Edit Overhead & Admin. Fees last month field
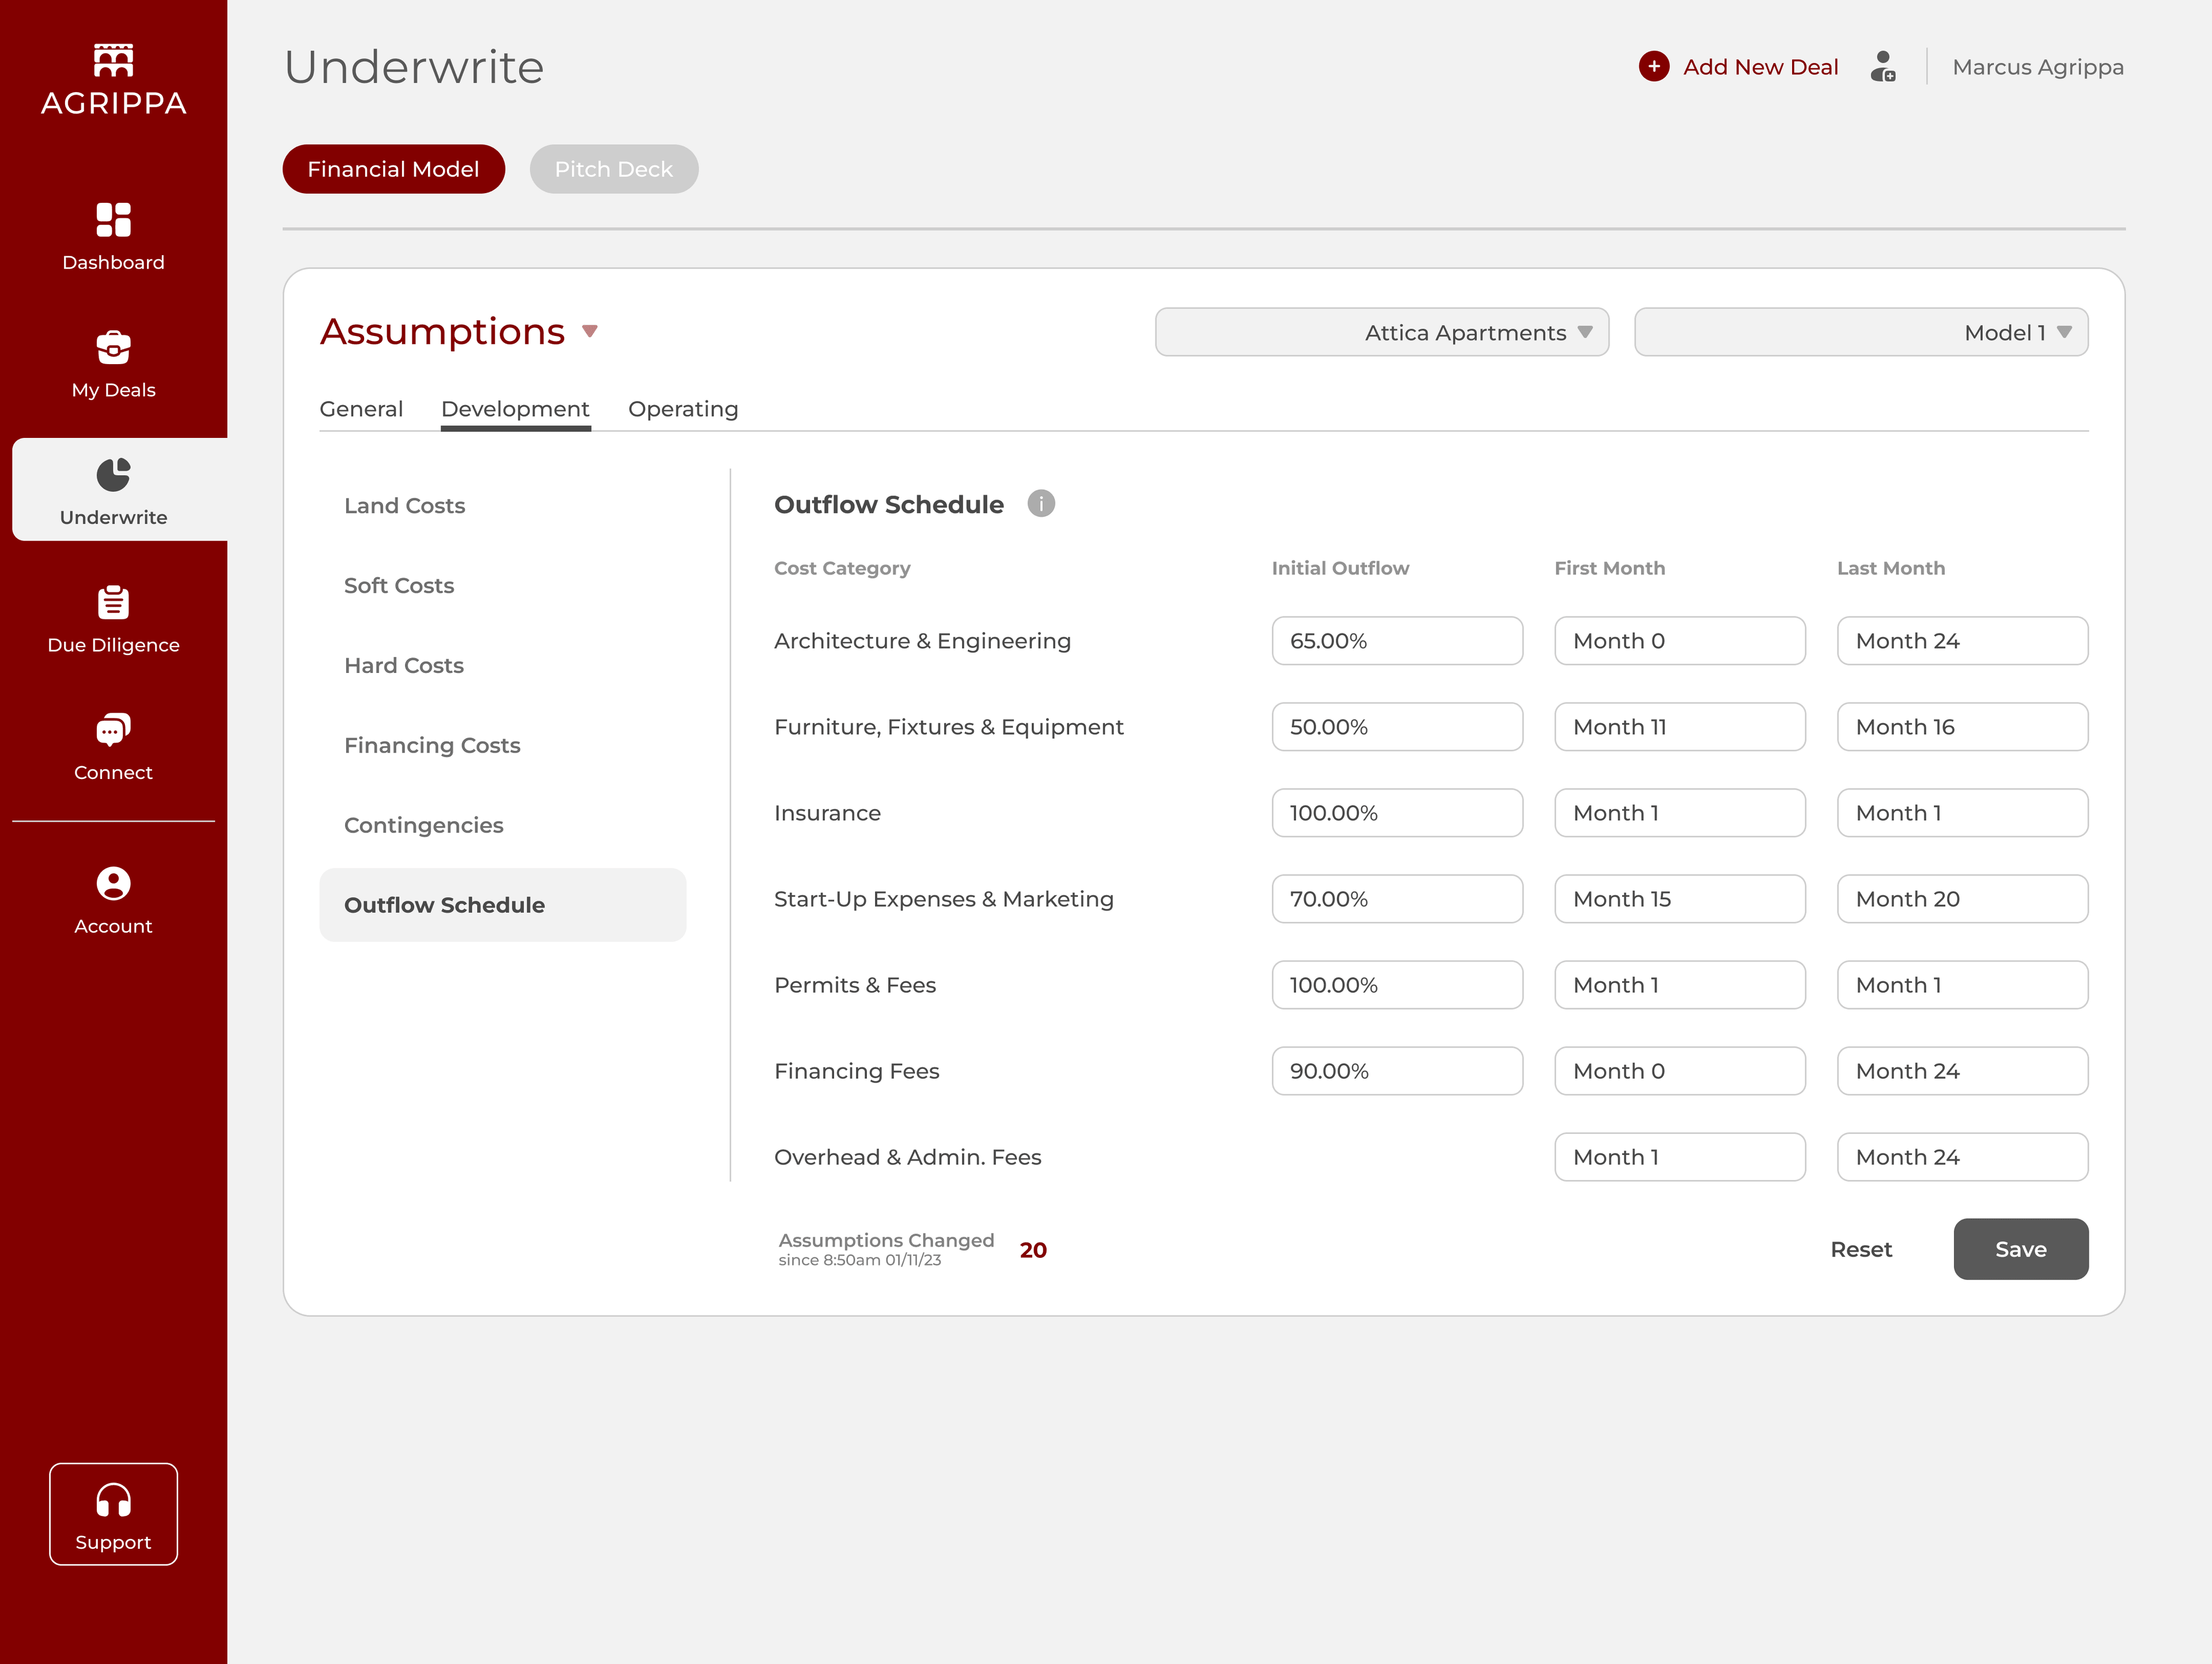The image size is (2212, 1664). tap(1962, 1157)
